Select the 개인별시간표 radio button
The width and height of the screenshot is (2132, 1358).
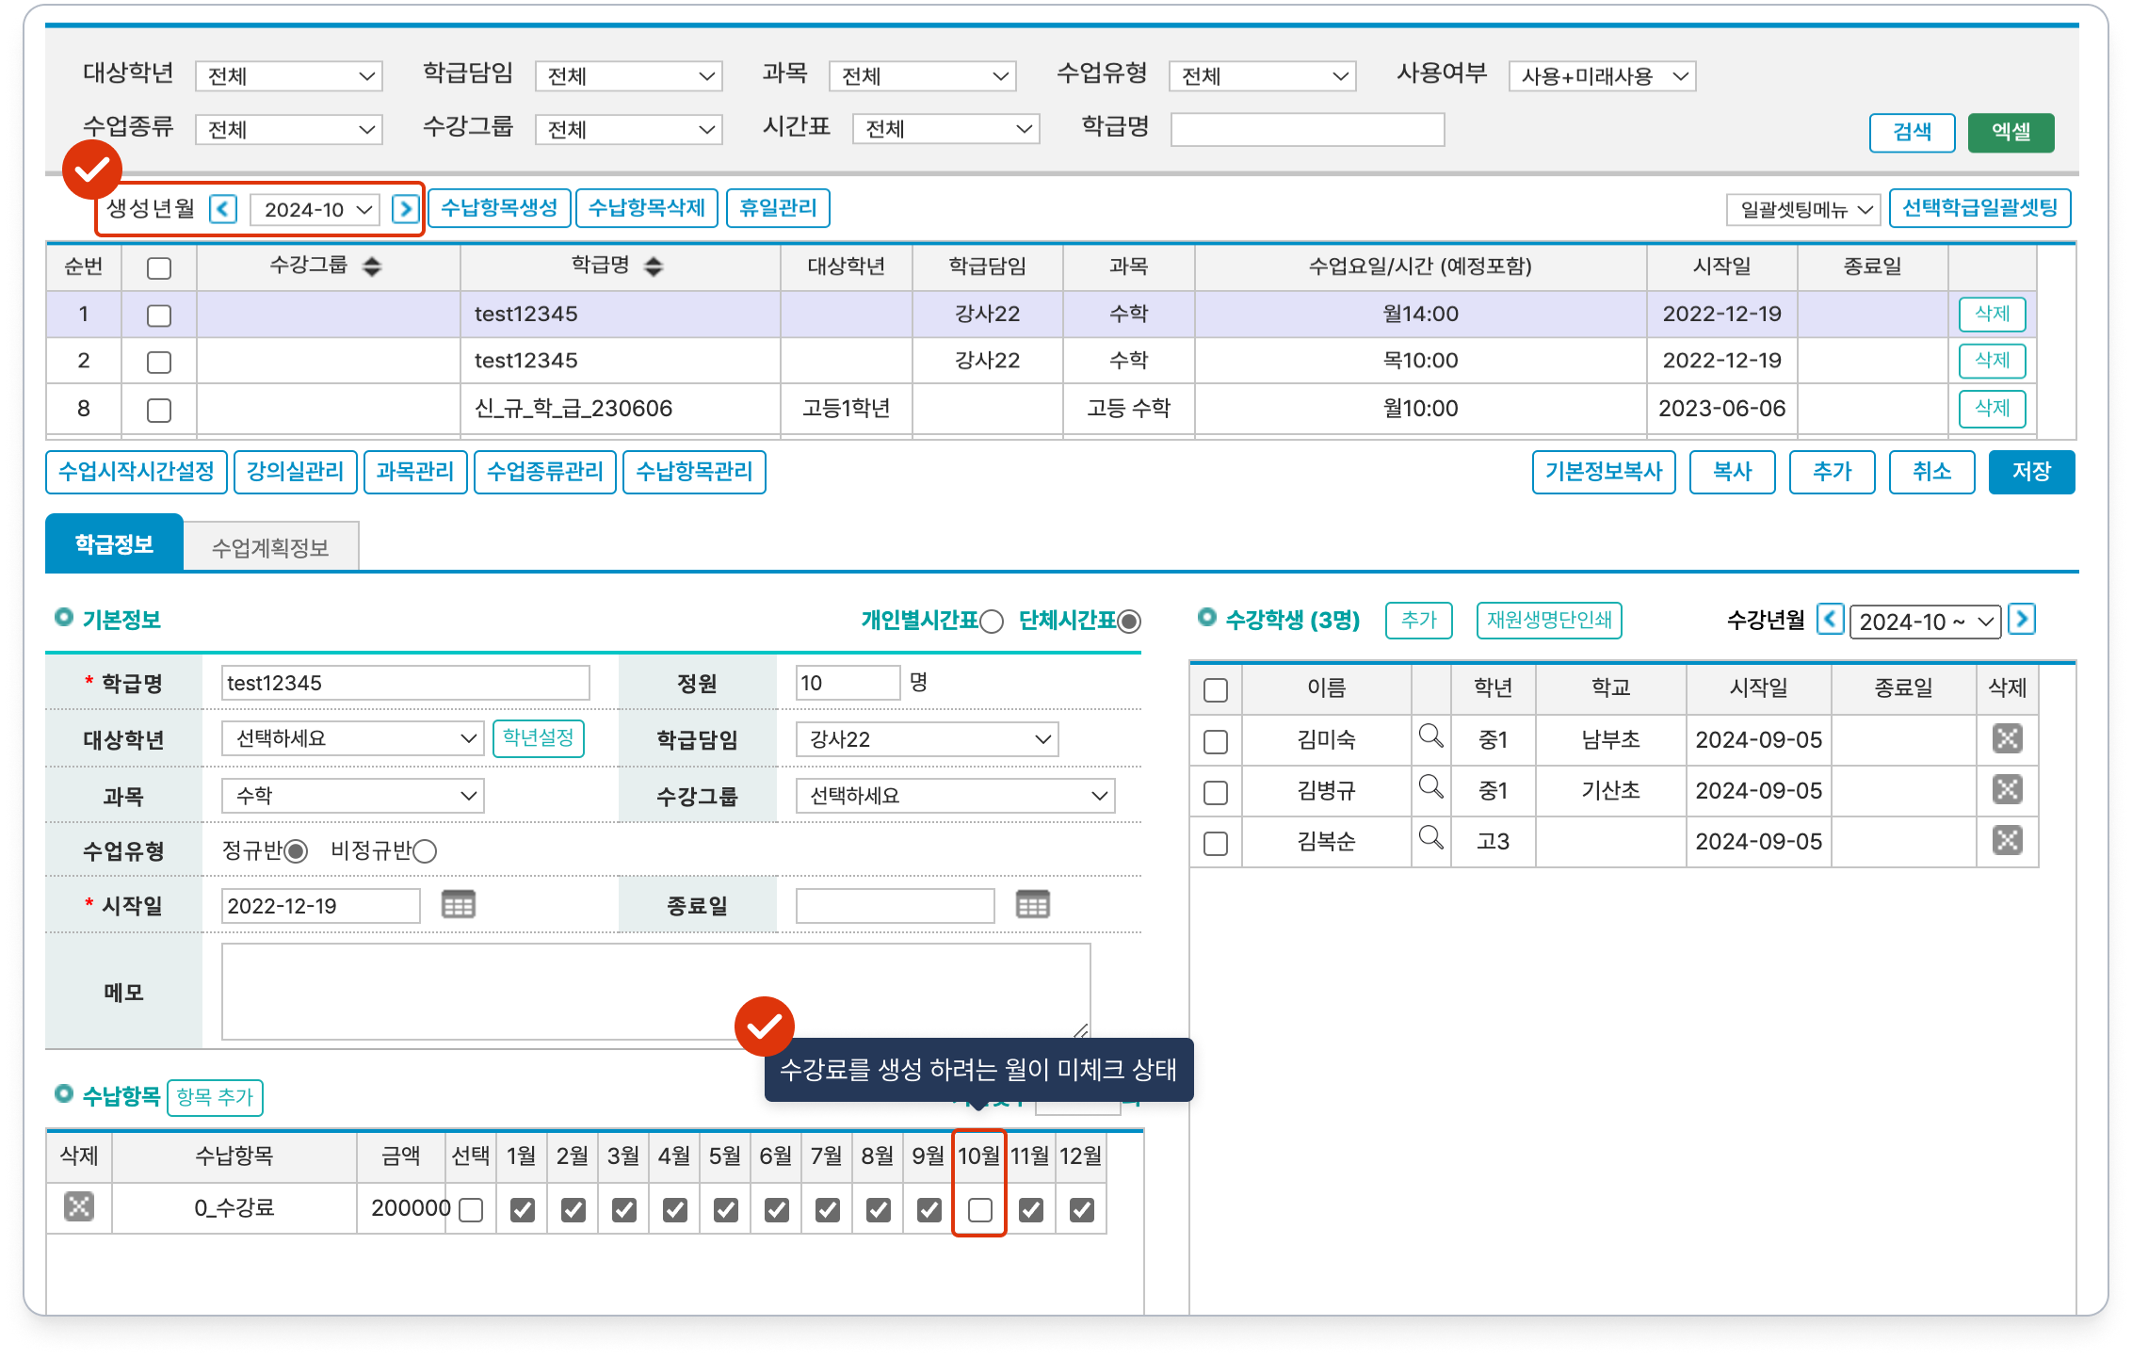(992, 622)
